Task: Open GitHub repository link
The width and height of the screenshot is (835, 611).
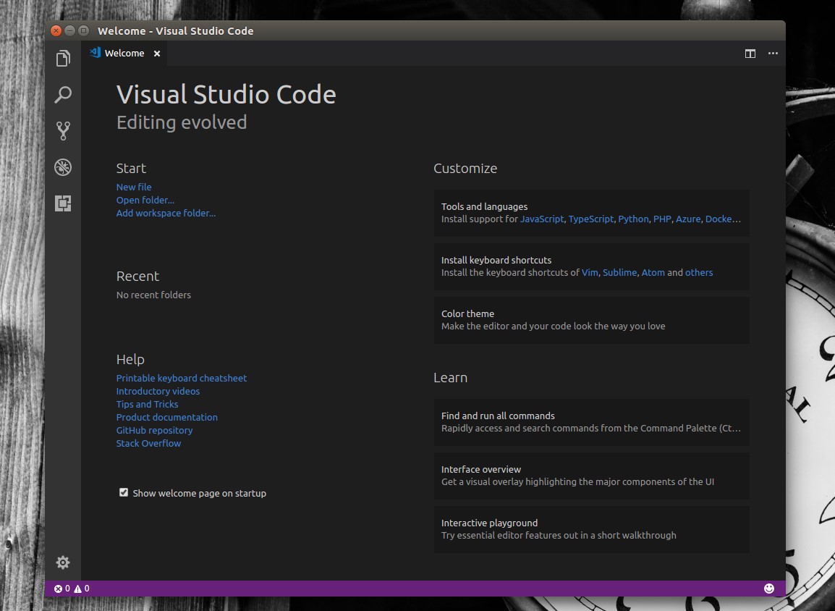Action: [x=154, y=431]
